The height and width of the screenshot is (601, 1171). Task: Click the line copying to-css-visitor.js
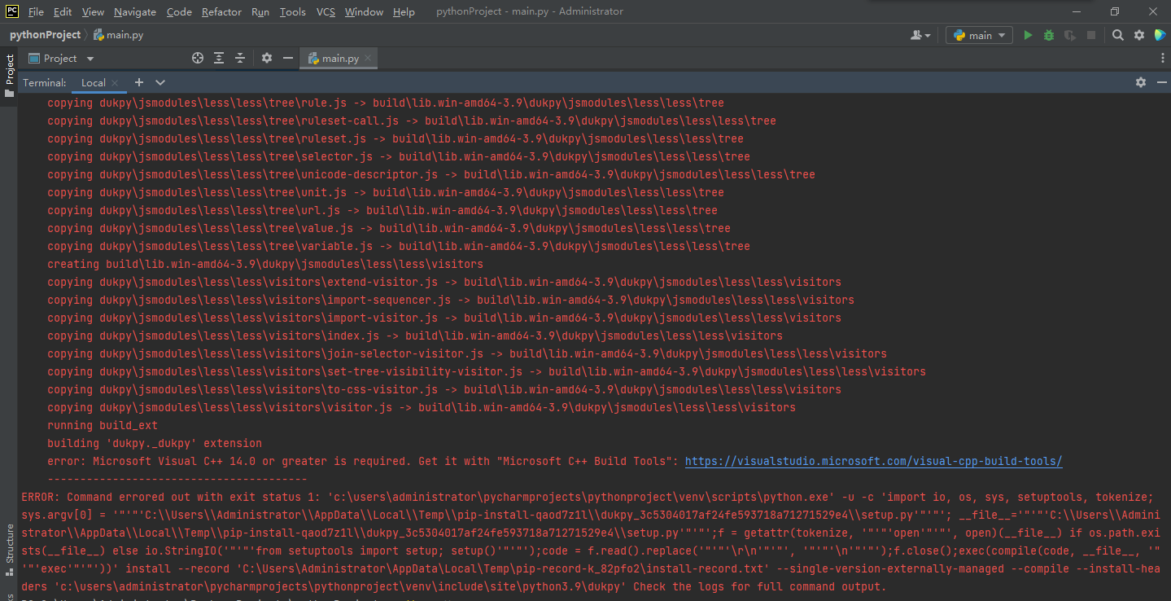pyautogui.click(x=444, y=389)
